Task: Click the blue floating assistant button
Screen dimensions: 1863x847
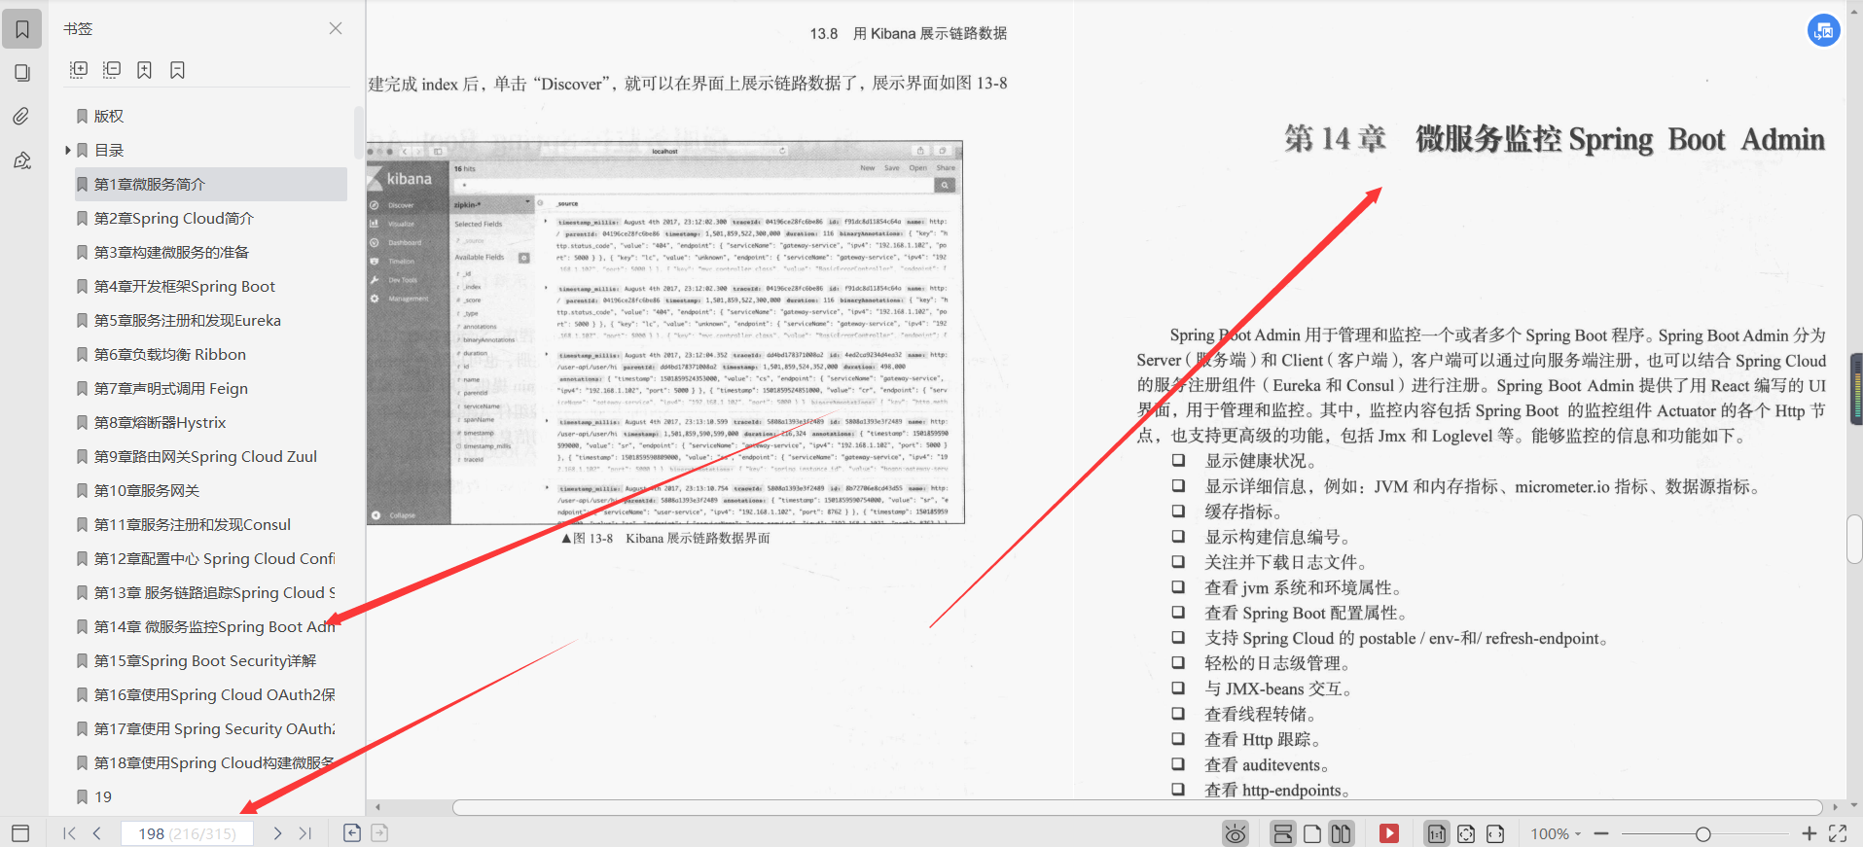Action: (x=1824, y=30)
